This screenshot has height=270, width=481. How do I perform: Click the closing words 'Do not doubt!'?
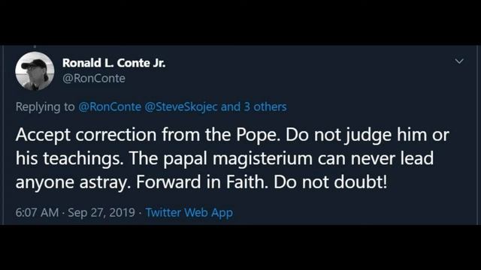(x=331, y=181)
